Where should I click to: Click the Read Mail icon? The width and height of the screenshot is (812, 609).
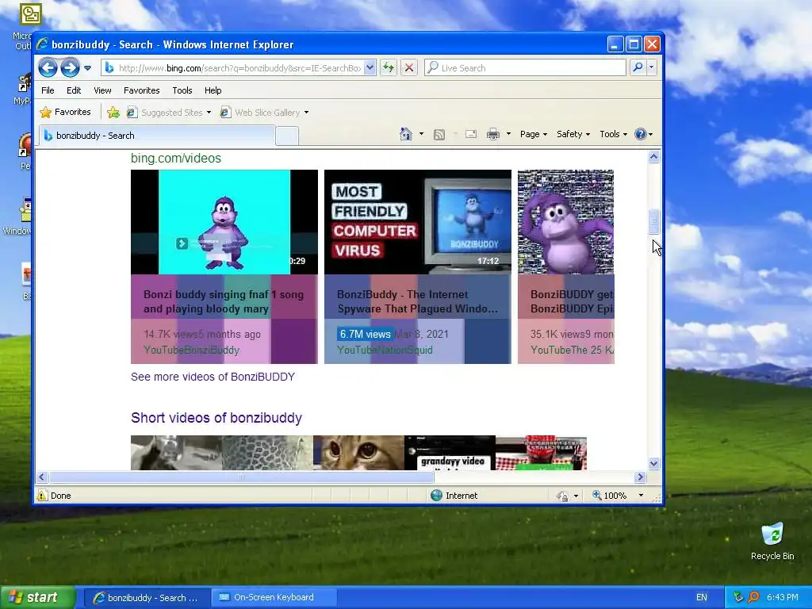[x=471, y=135]
